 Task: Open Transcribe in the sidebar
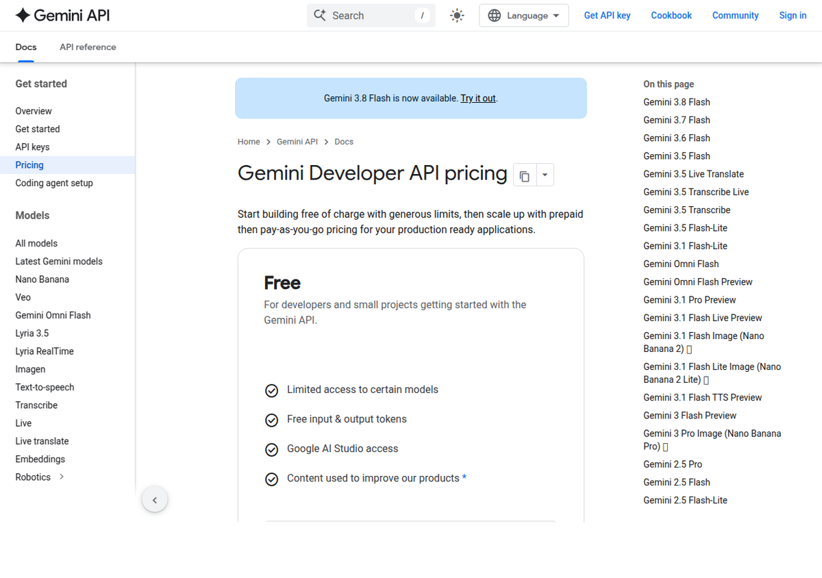coord(36,405)
